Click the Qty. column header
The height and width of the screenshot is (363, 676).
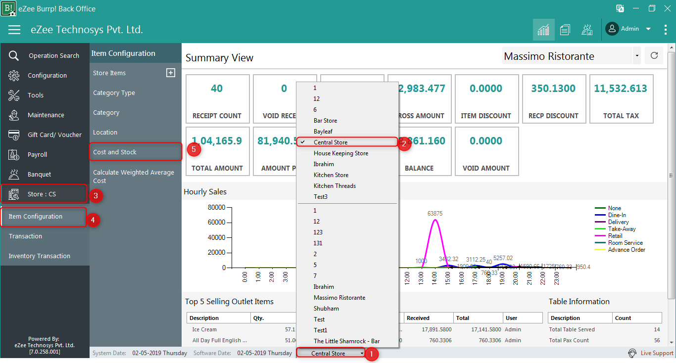[273, 318]
